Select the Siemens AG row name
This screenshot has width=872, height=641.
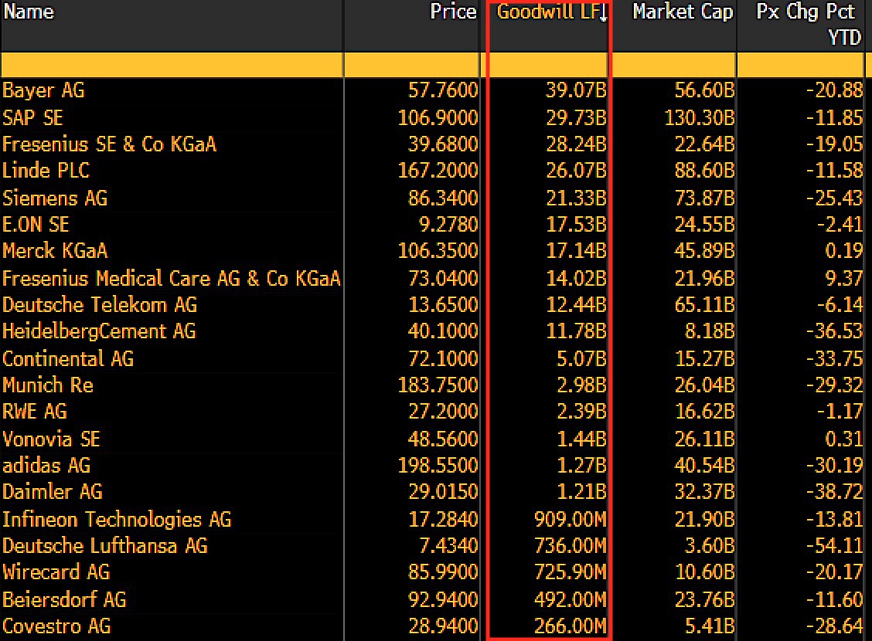tap(55, 198)
